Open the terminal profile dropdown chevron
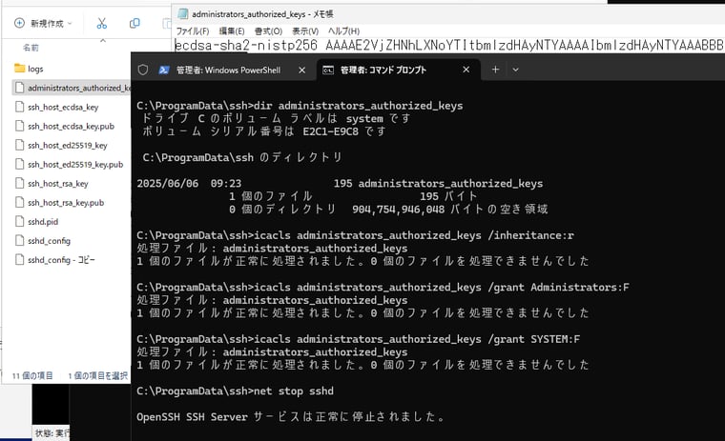725x441 pixels. (515, 70)
